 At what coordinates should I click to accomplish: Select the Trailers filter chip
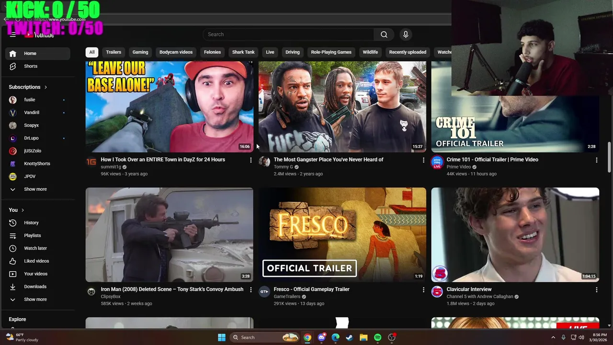click(x=114, y=52)
